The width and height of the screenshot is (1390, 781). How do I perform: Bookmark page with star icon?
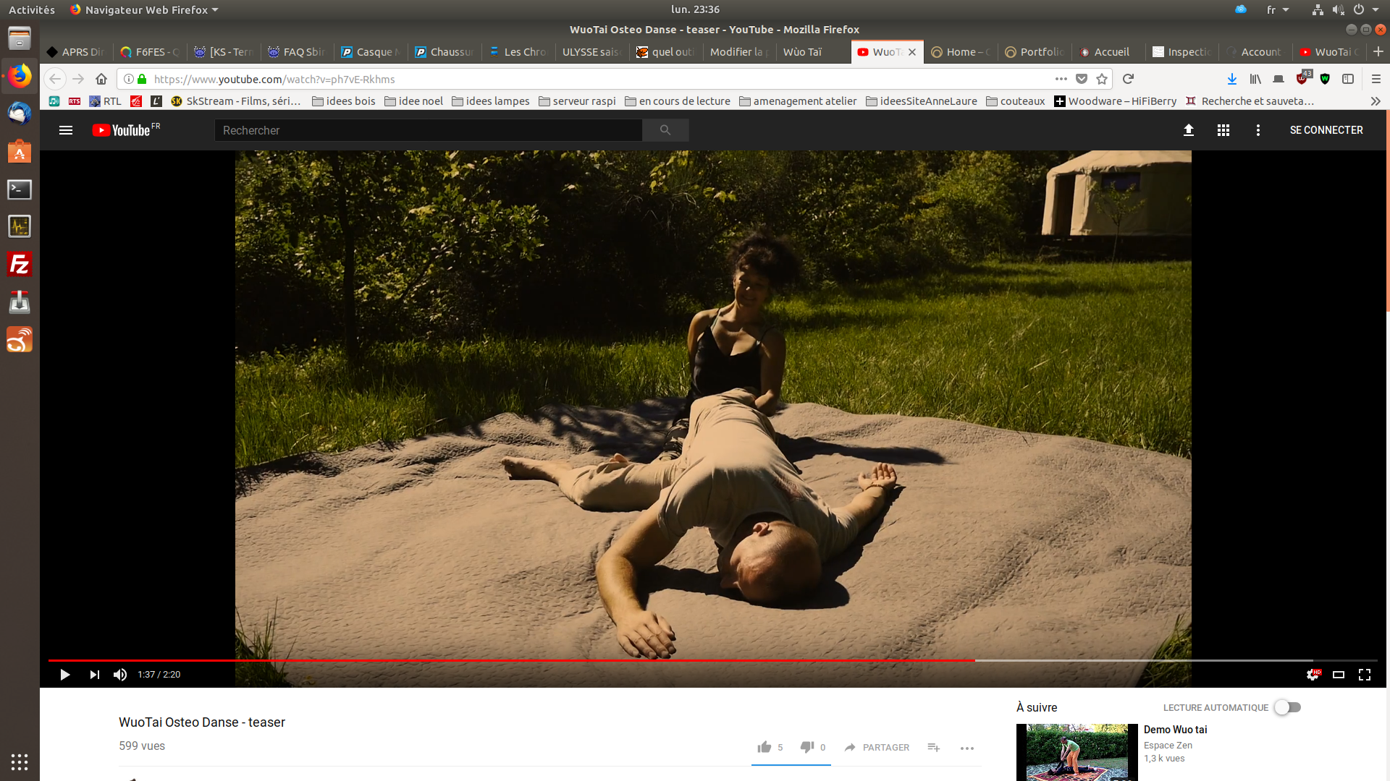point(1102,80)
